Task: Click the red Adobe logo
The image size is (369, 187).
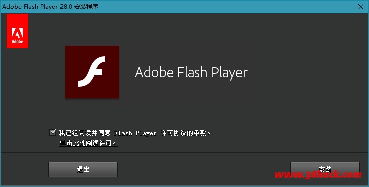Action: tap(18, 31)
